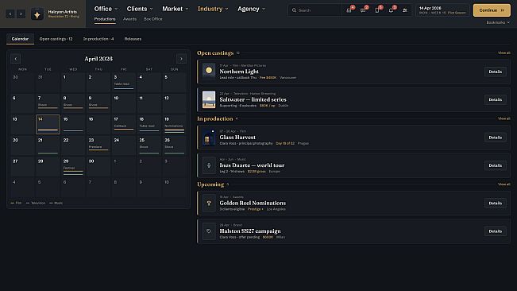The height and width of the screenshot is (291, 517).
Task: Select April 25 Shoot day
Action: 149,145
